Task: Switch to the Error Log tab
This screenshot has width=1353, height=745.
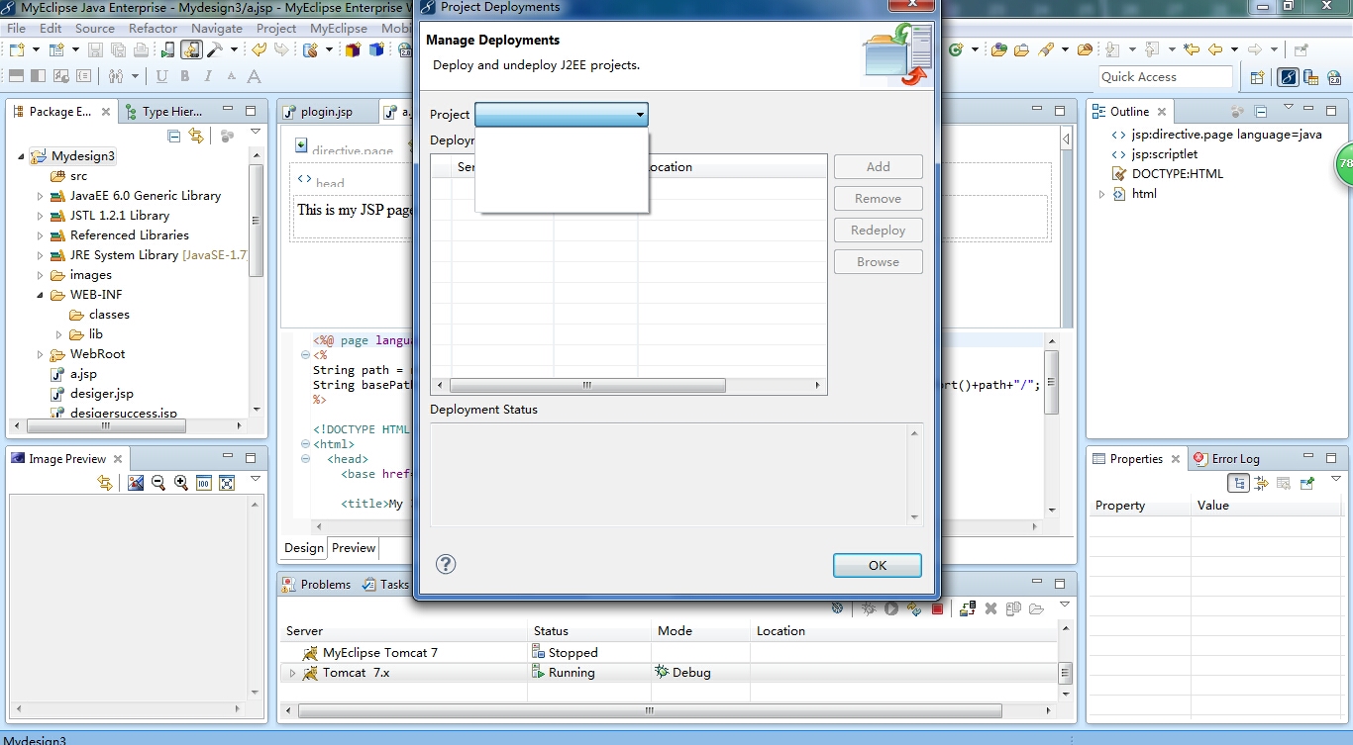Action: coord(1227,459)
